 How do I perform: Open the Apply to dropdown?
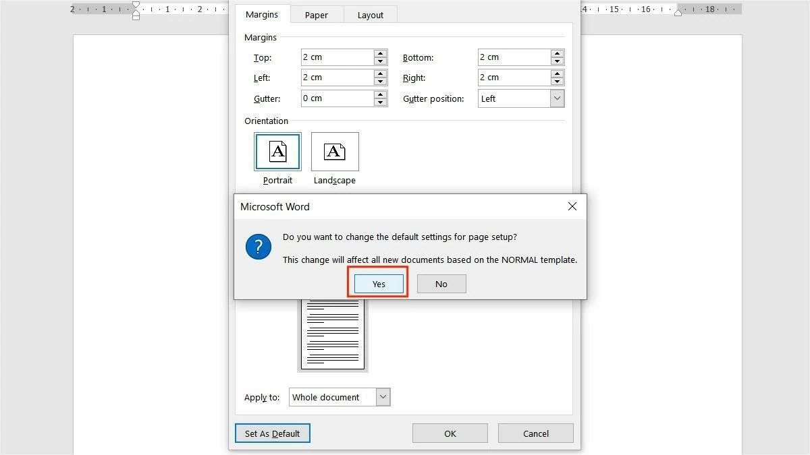pyautogui.click(x=382, y=397)
